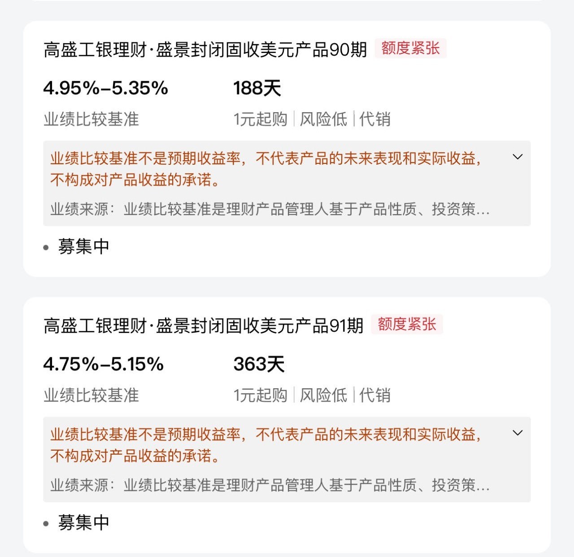This screenshot has width=574, height=557.
Task: Select the 业绩比较基准 label on product 90期
Action: coord(92,119)
